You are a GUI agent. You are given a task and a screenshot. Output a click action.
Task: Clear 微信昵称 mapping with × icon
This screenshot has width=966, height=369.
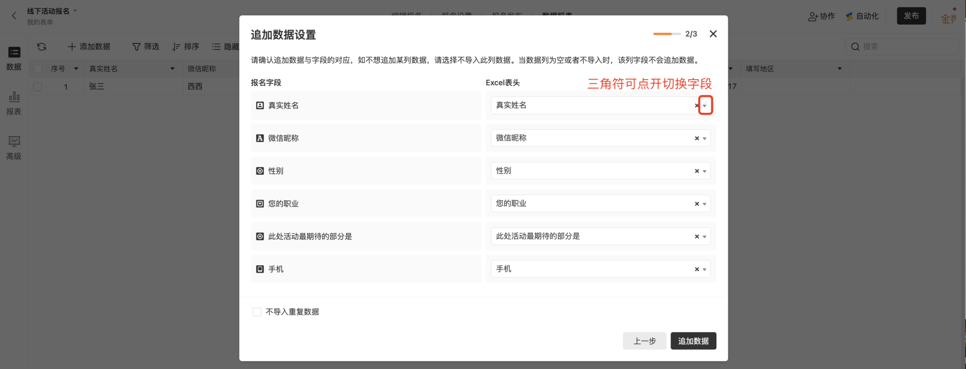(697, 138)
